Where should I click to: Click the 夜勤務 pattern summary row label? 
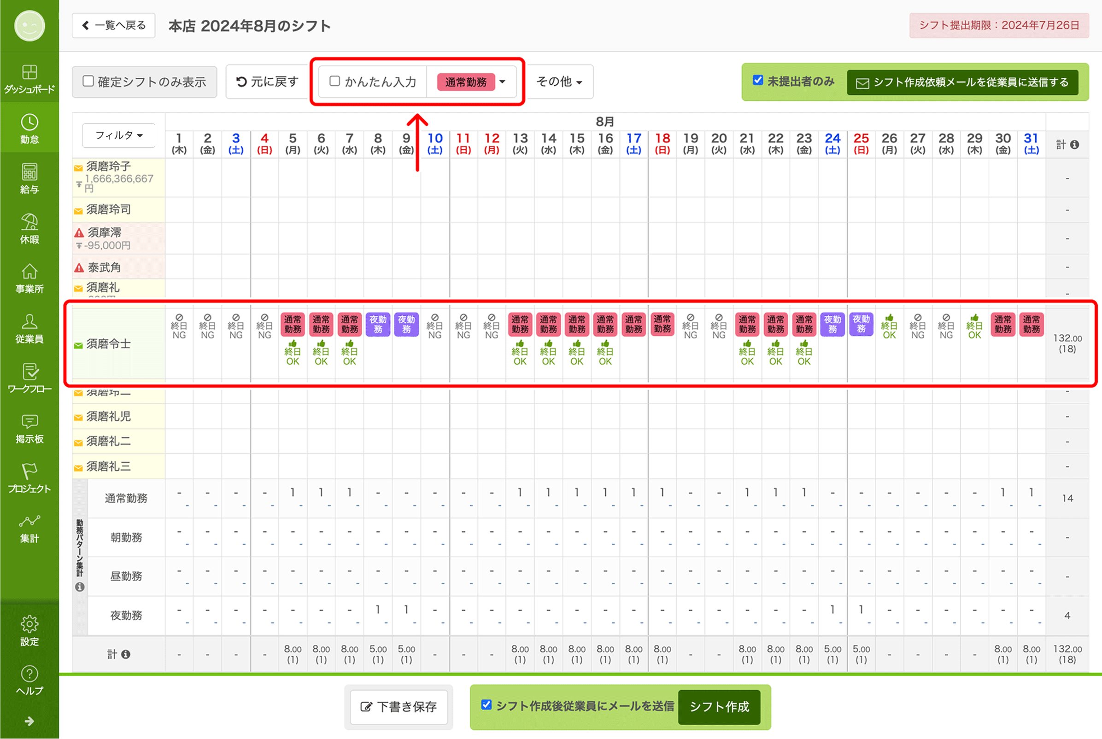tap(126, 616)
